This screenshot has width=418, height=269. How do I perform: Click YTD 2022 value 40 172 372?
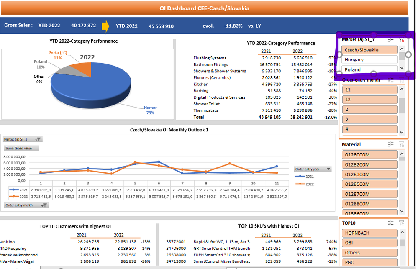pyautogui.click(x=83, y=26)
